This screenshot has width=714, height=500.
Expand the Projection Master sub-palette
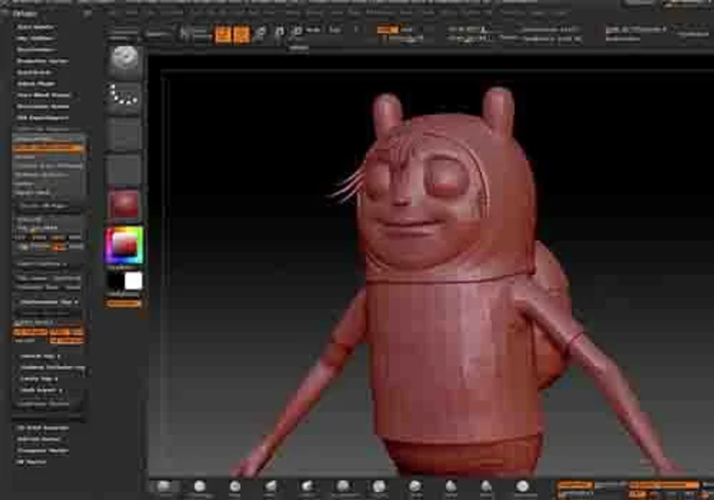43,60
